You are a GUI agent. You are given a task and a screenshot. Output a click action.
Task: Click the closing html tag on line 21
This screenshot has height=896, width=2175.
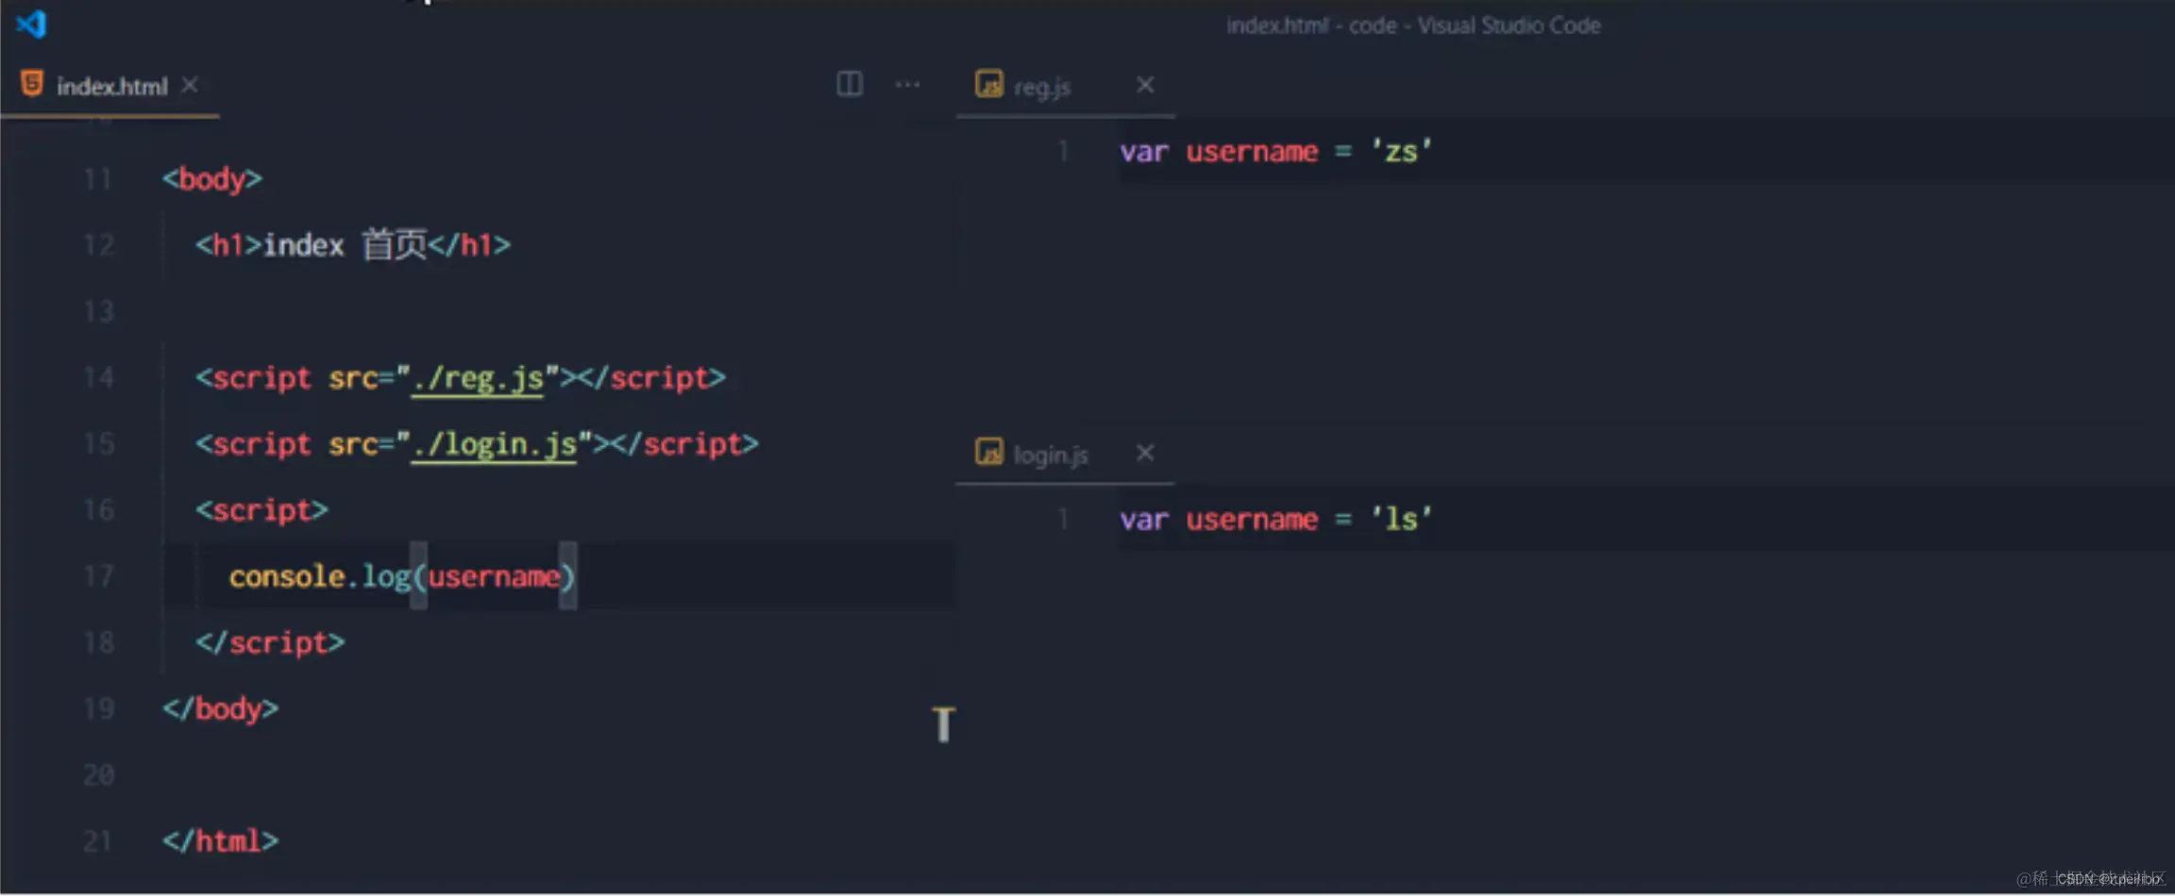[x=220, y=841]
